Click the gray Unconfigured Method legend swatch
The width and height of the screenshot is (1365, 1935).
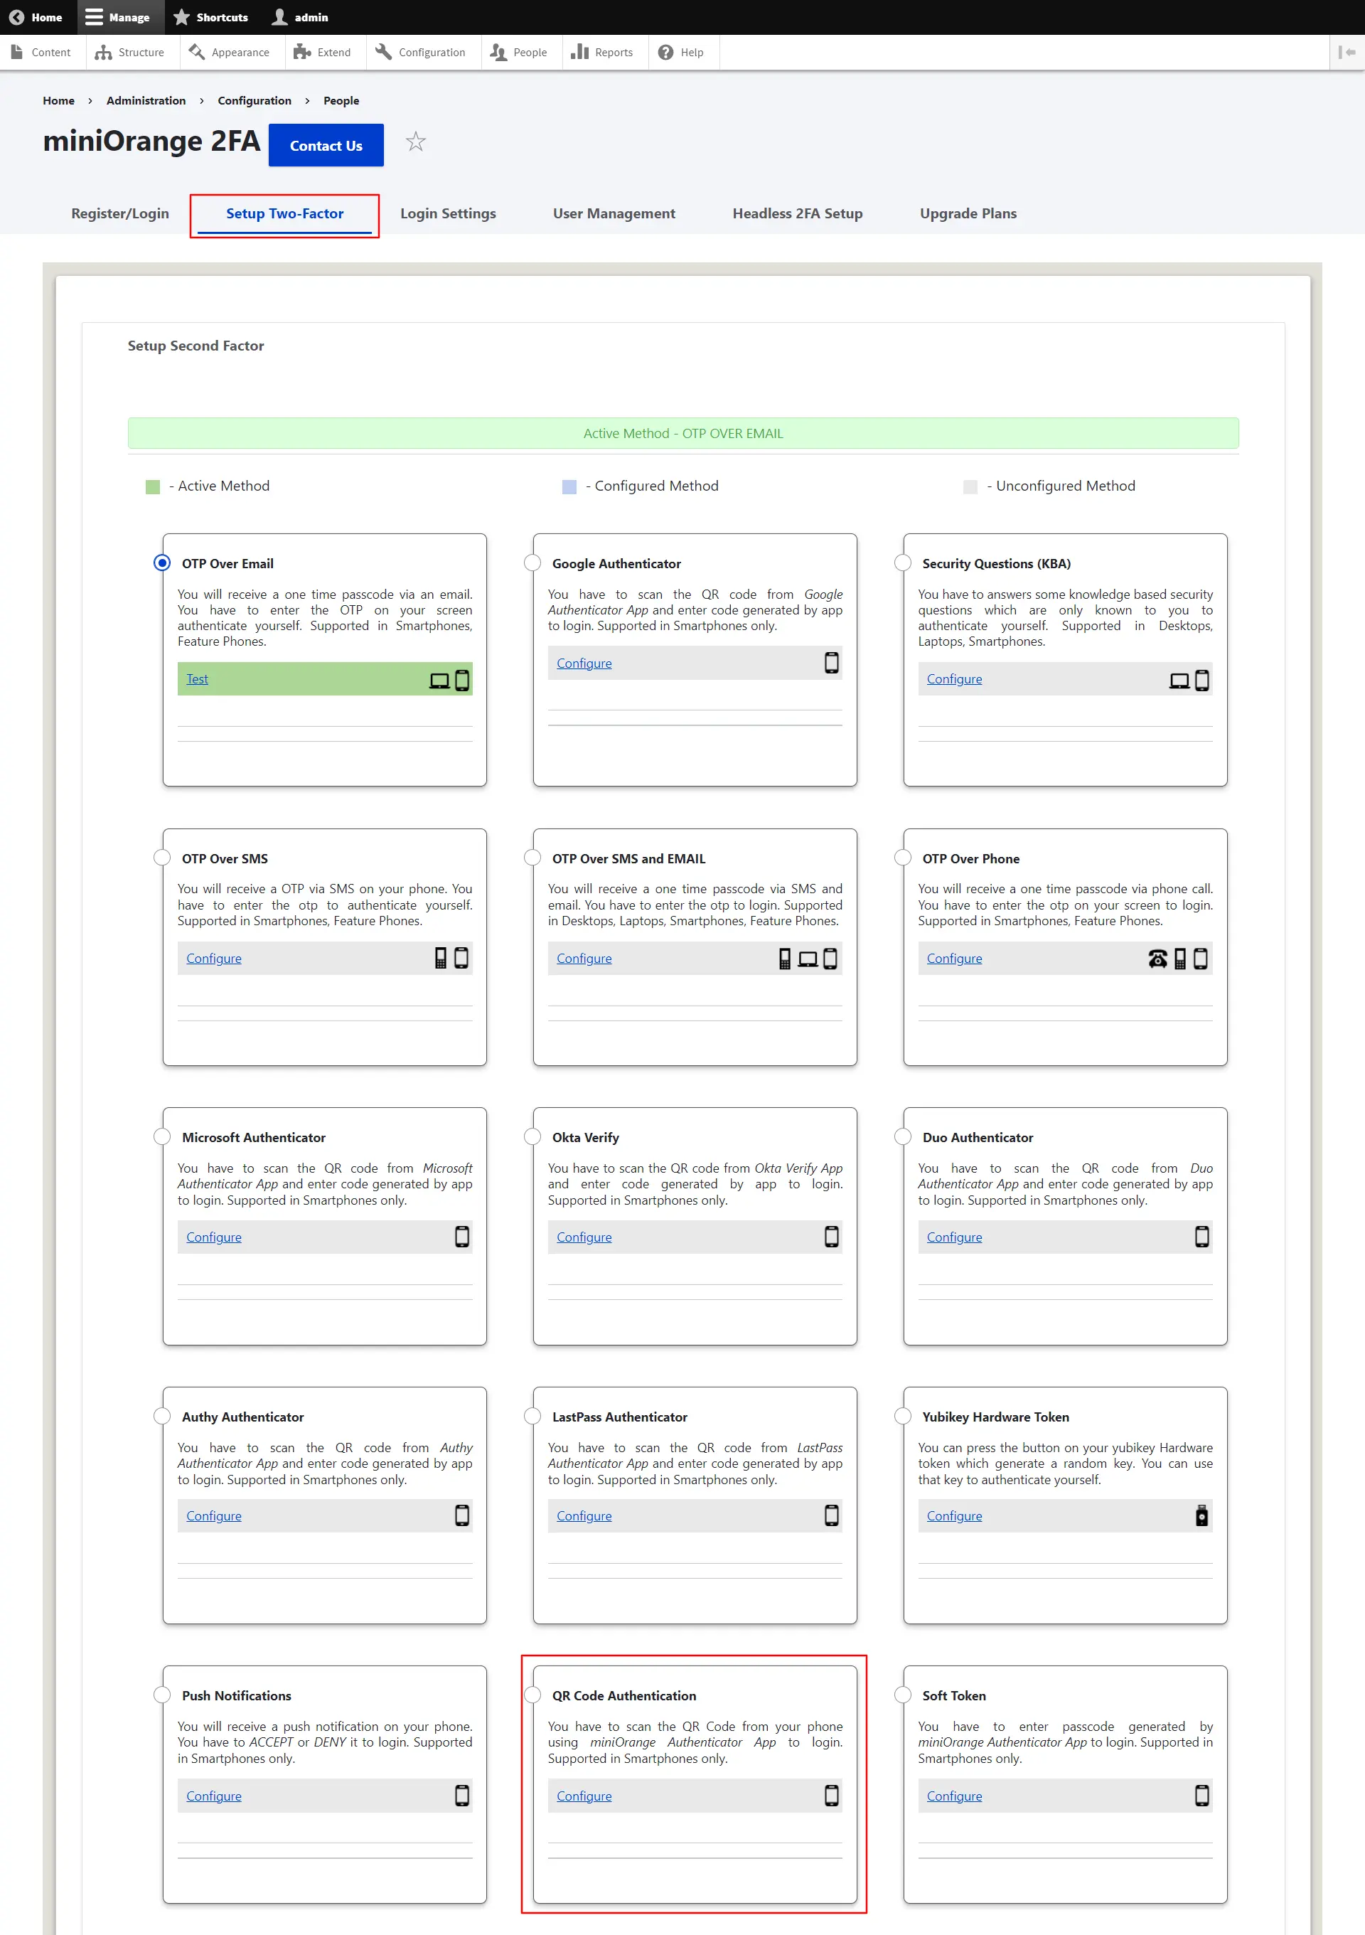pos(970,487)
